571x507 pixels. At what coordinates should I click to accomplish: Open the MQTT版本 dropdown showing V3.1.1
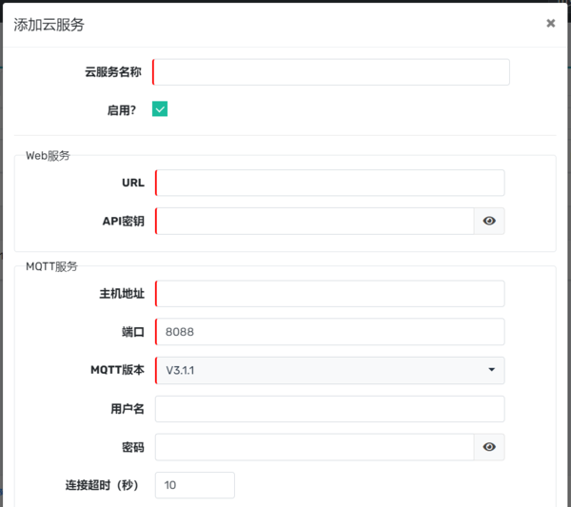(329, 370)
